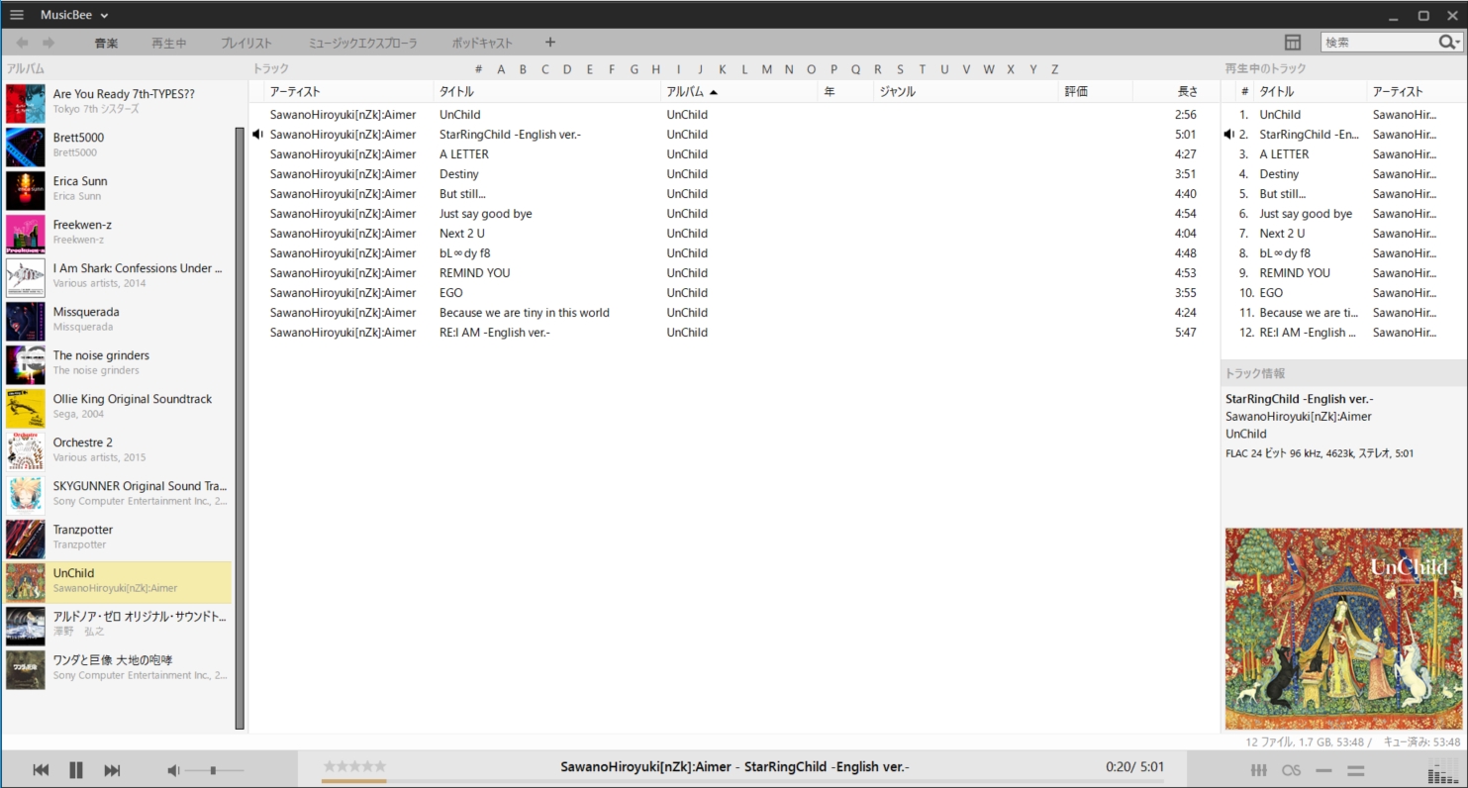The image size is (1468, 788).
Task: Jump to tracks starting with U
Action: click(944, 69)
